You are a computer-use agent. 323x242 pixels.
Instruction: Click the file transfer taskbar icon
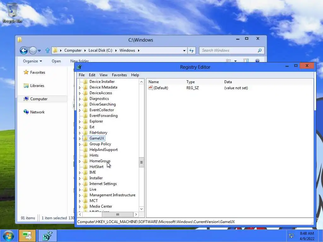click(27, 236)
